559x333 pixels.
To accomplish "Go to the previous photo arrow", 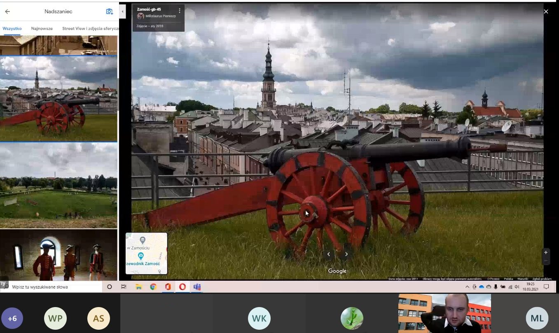I will pyautogui.click(x=328, y=254).
